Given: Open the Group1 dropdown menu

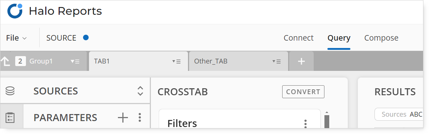Looking at the screenshot, I should (75, 62).
